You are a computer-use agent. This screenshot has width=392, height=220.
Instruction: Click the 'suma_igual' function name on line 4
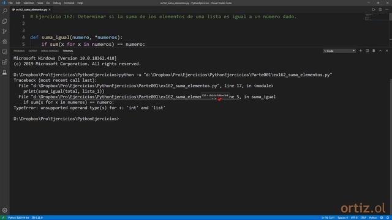pyautogui.click(x=55, y=37)
